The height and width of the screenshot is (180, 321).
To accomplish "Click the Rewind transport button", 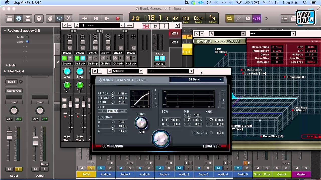I will coord(85,19).
